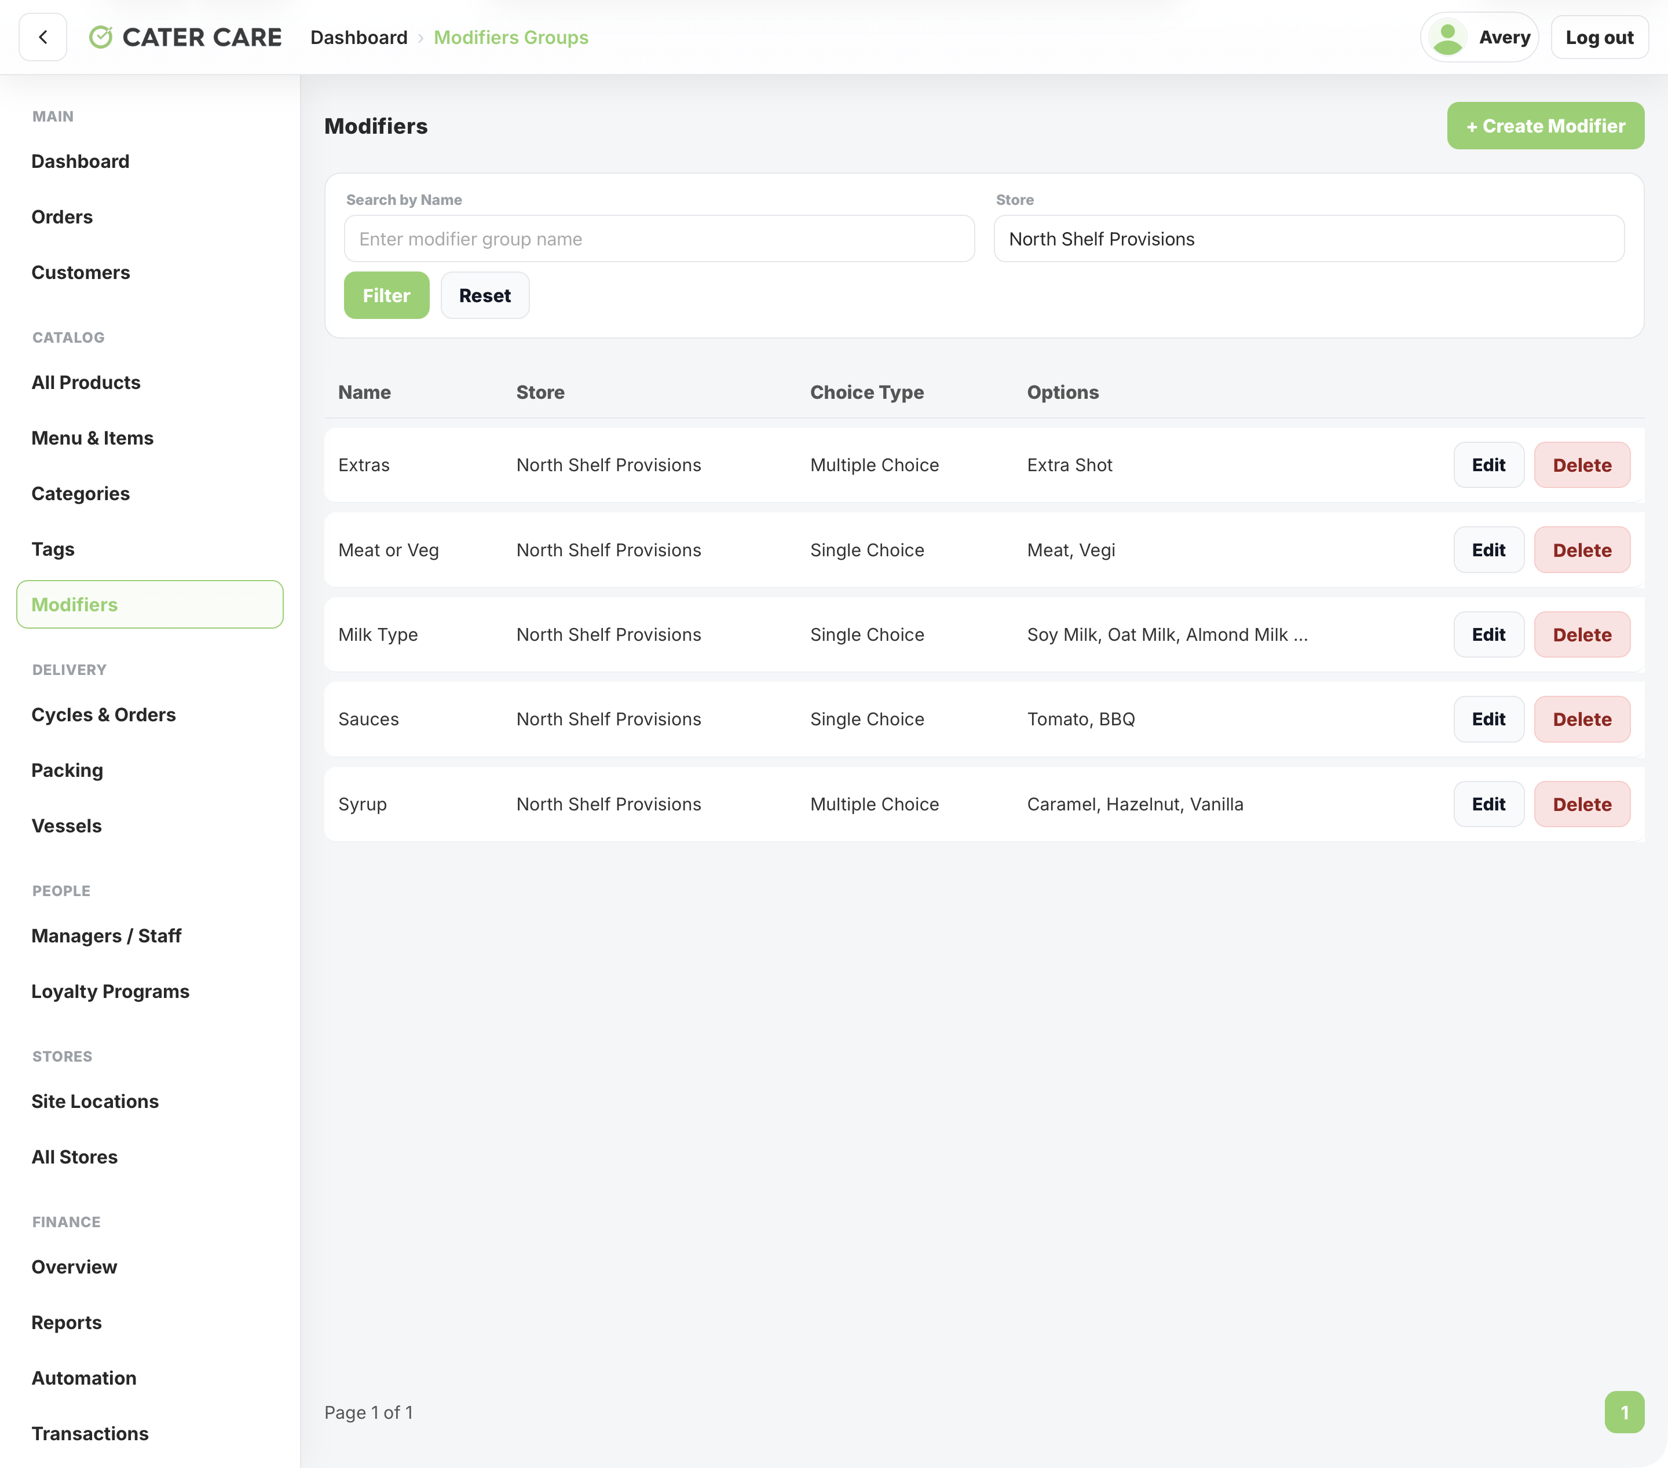Image resolution: width=1668 pixels, height=1468 pixels.
Task: Click the Search by Name input field
Action: click(659, 239)
